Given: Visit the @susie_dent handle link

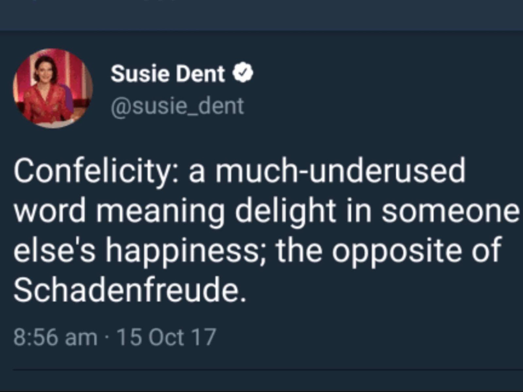Looking at the screenshot, I should pyautogui.click(x=177, y=106).
